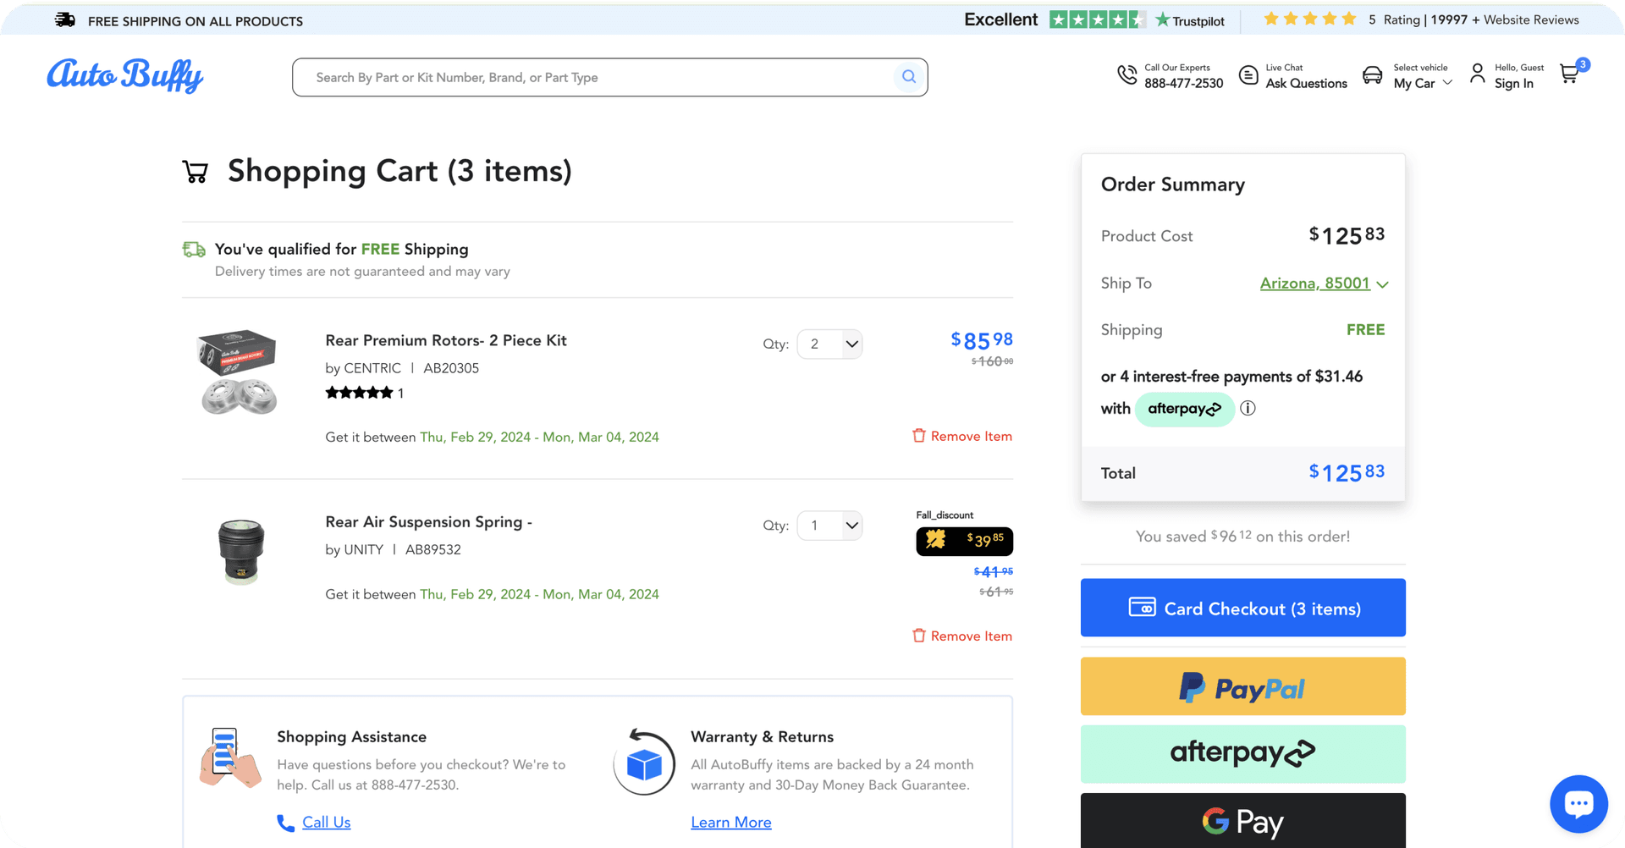The width and height of the screenshot is (1625, 848).
Task: Click the search magnifier icon
Action: tap(908, 77)
